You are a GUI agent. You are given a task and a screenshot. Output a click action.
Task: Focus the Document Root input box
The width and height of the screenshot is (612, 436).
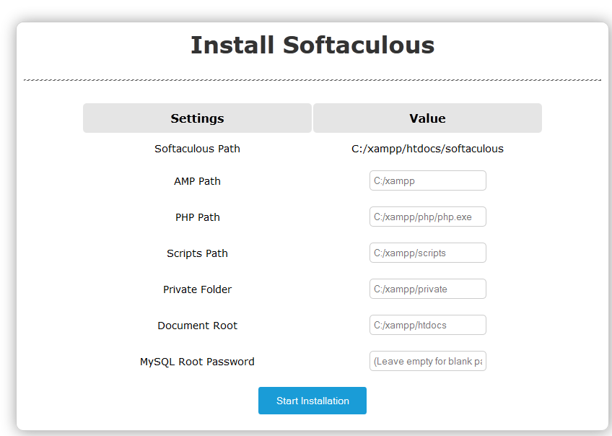[x=428, y=325]
